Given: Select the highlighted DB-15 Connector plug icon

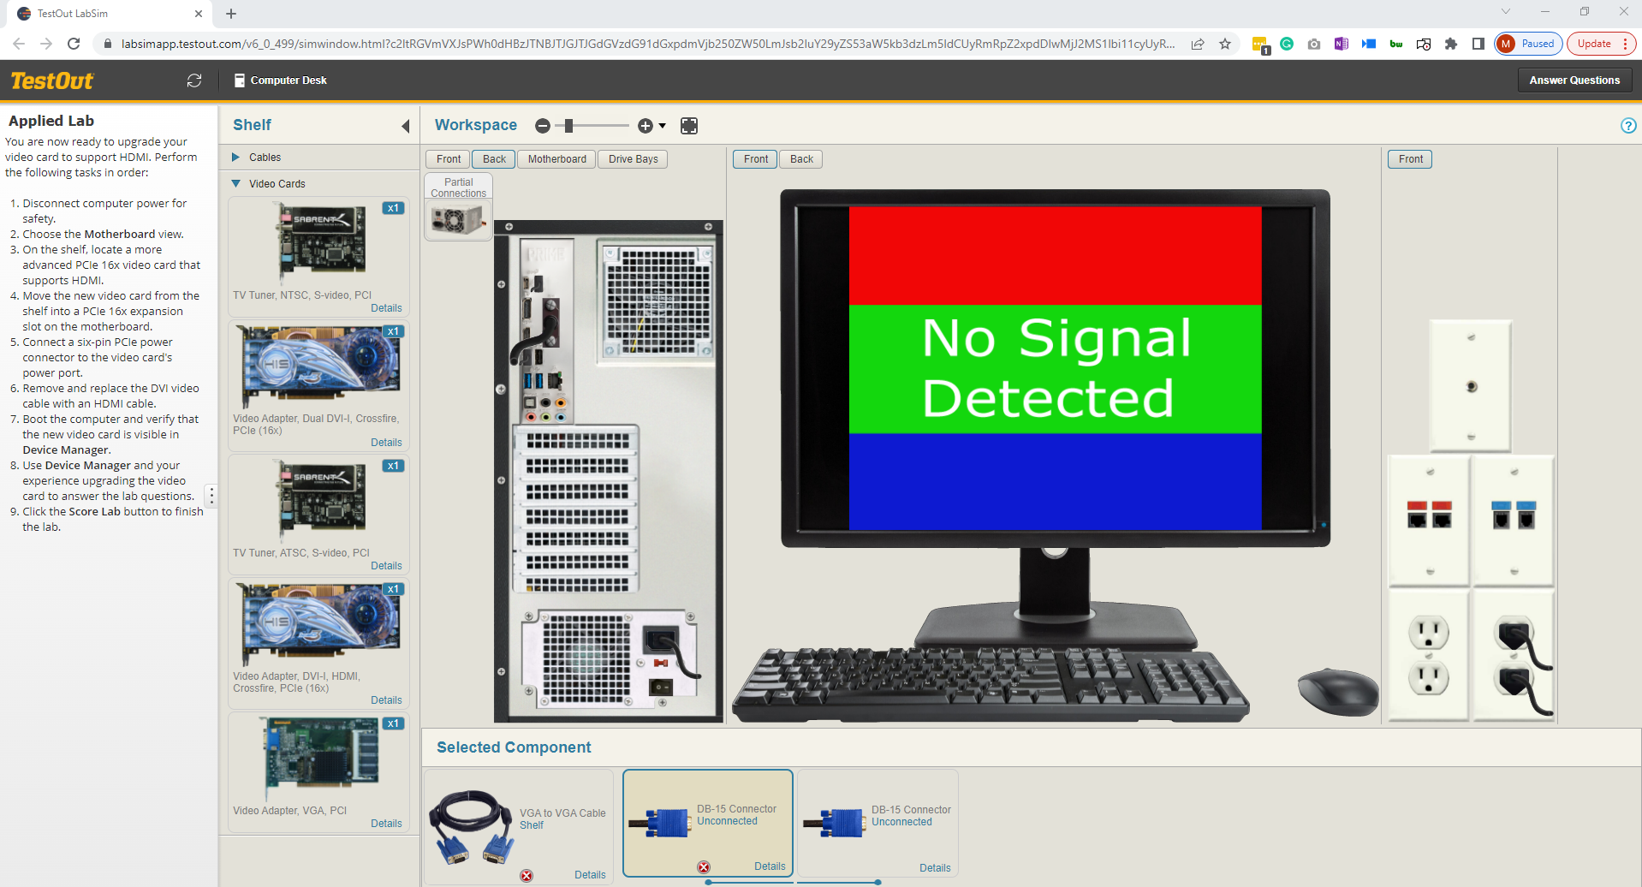Looking at the screenshot, I should [659, 823].
